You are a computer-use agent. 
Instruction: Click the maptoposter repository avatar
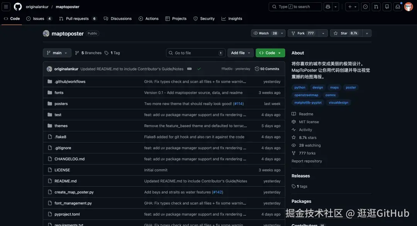tap(46, 34)
